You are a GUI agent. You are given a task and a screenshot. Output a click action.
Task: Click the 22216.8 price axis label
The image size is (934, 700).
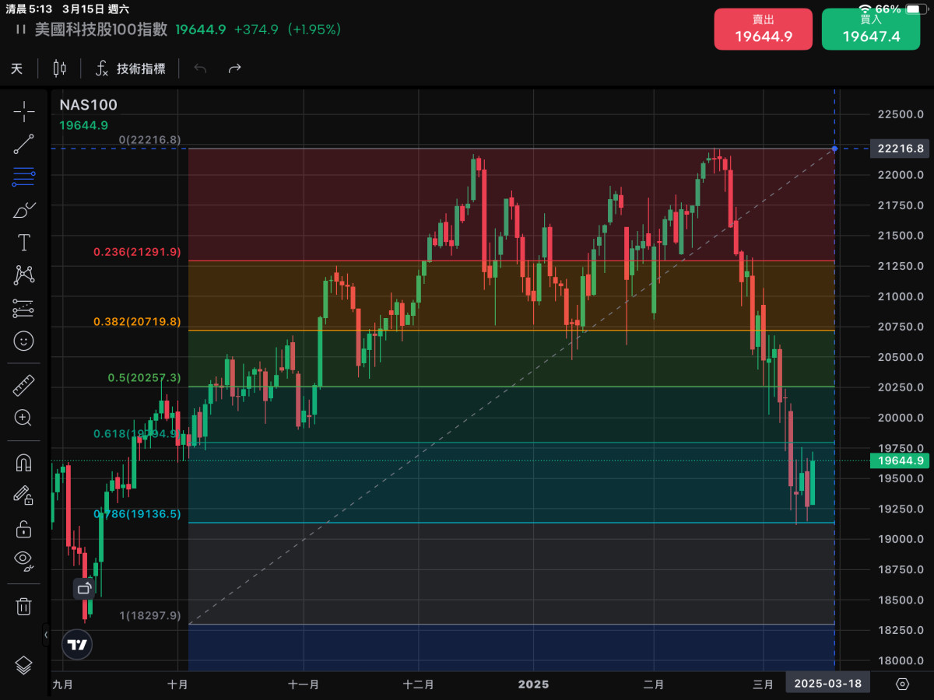click(900, 149)
